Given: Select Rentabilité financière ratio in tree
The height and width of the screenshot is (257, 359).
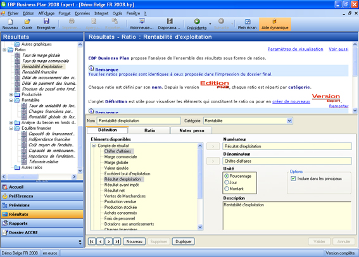Looking at the screenshot, I should pos(39,72).
